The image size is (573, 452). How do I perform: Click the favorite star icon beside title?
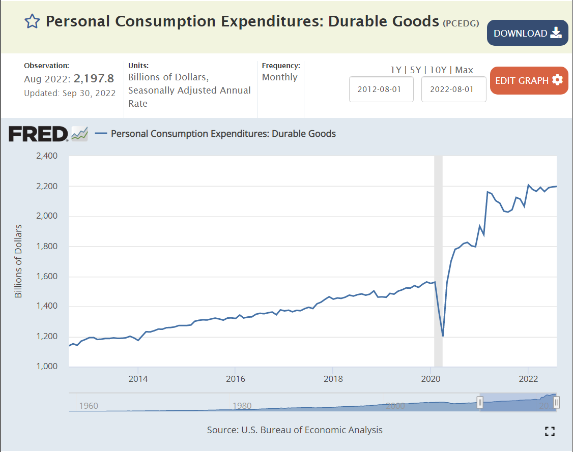point(32,21)
